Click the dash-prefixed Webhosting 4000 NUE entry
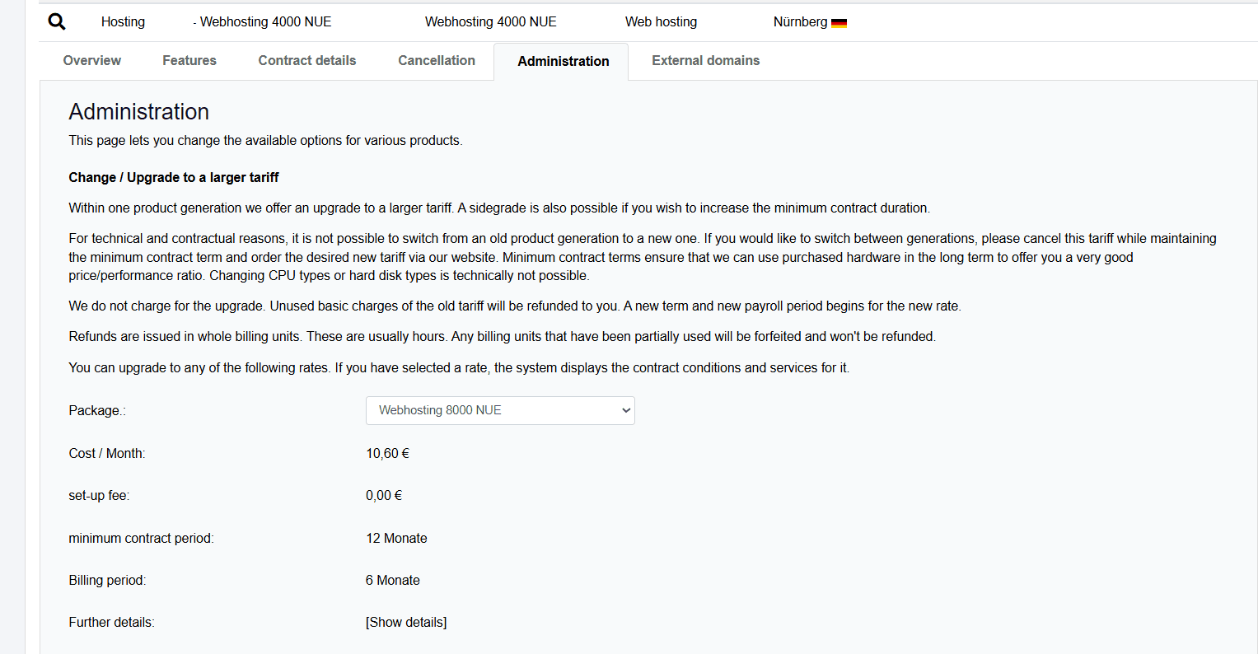1258x654 pixels. tap(263, 22)
